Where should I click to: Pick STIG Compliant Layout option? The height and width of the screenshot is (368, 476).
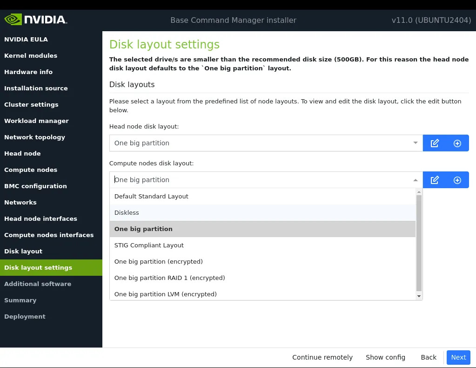pyautogui.click(x=262, y=245)
